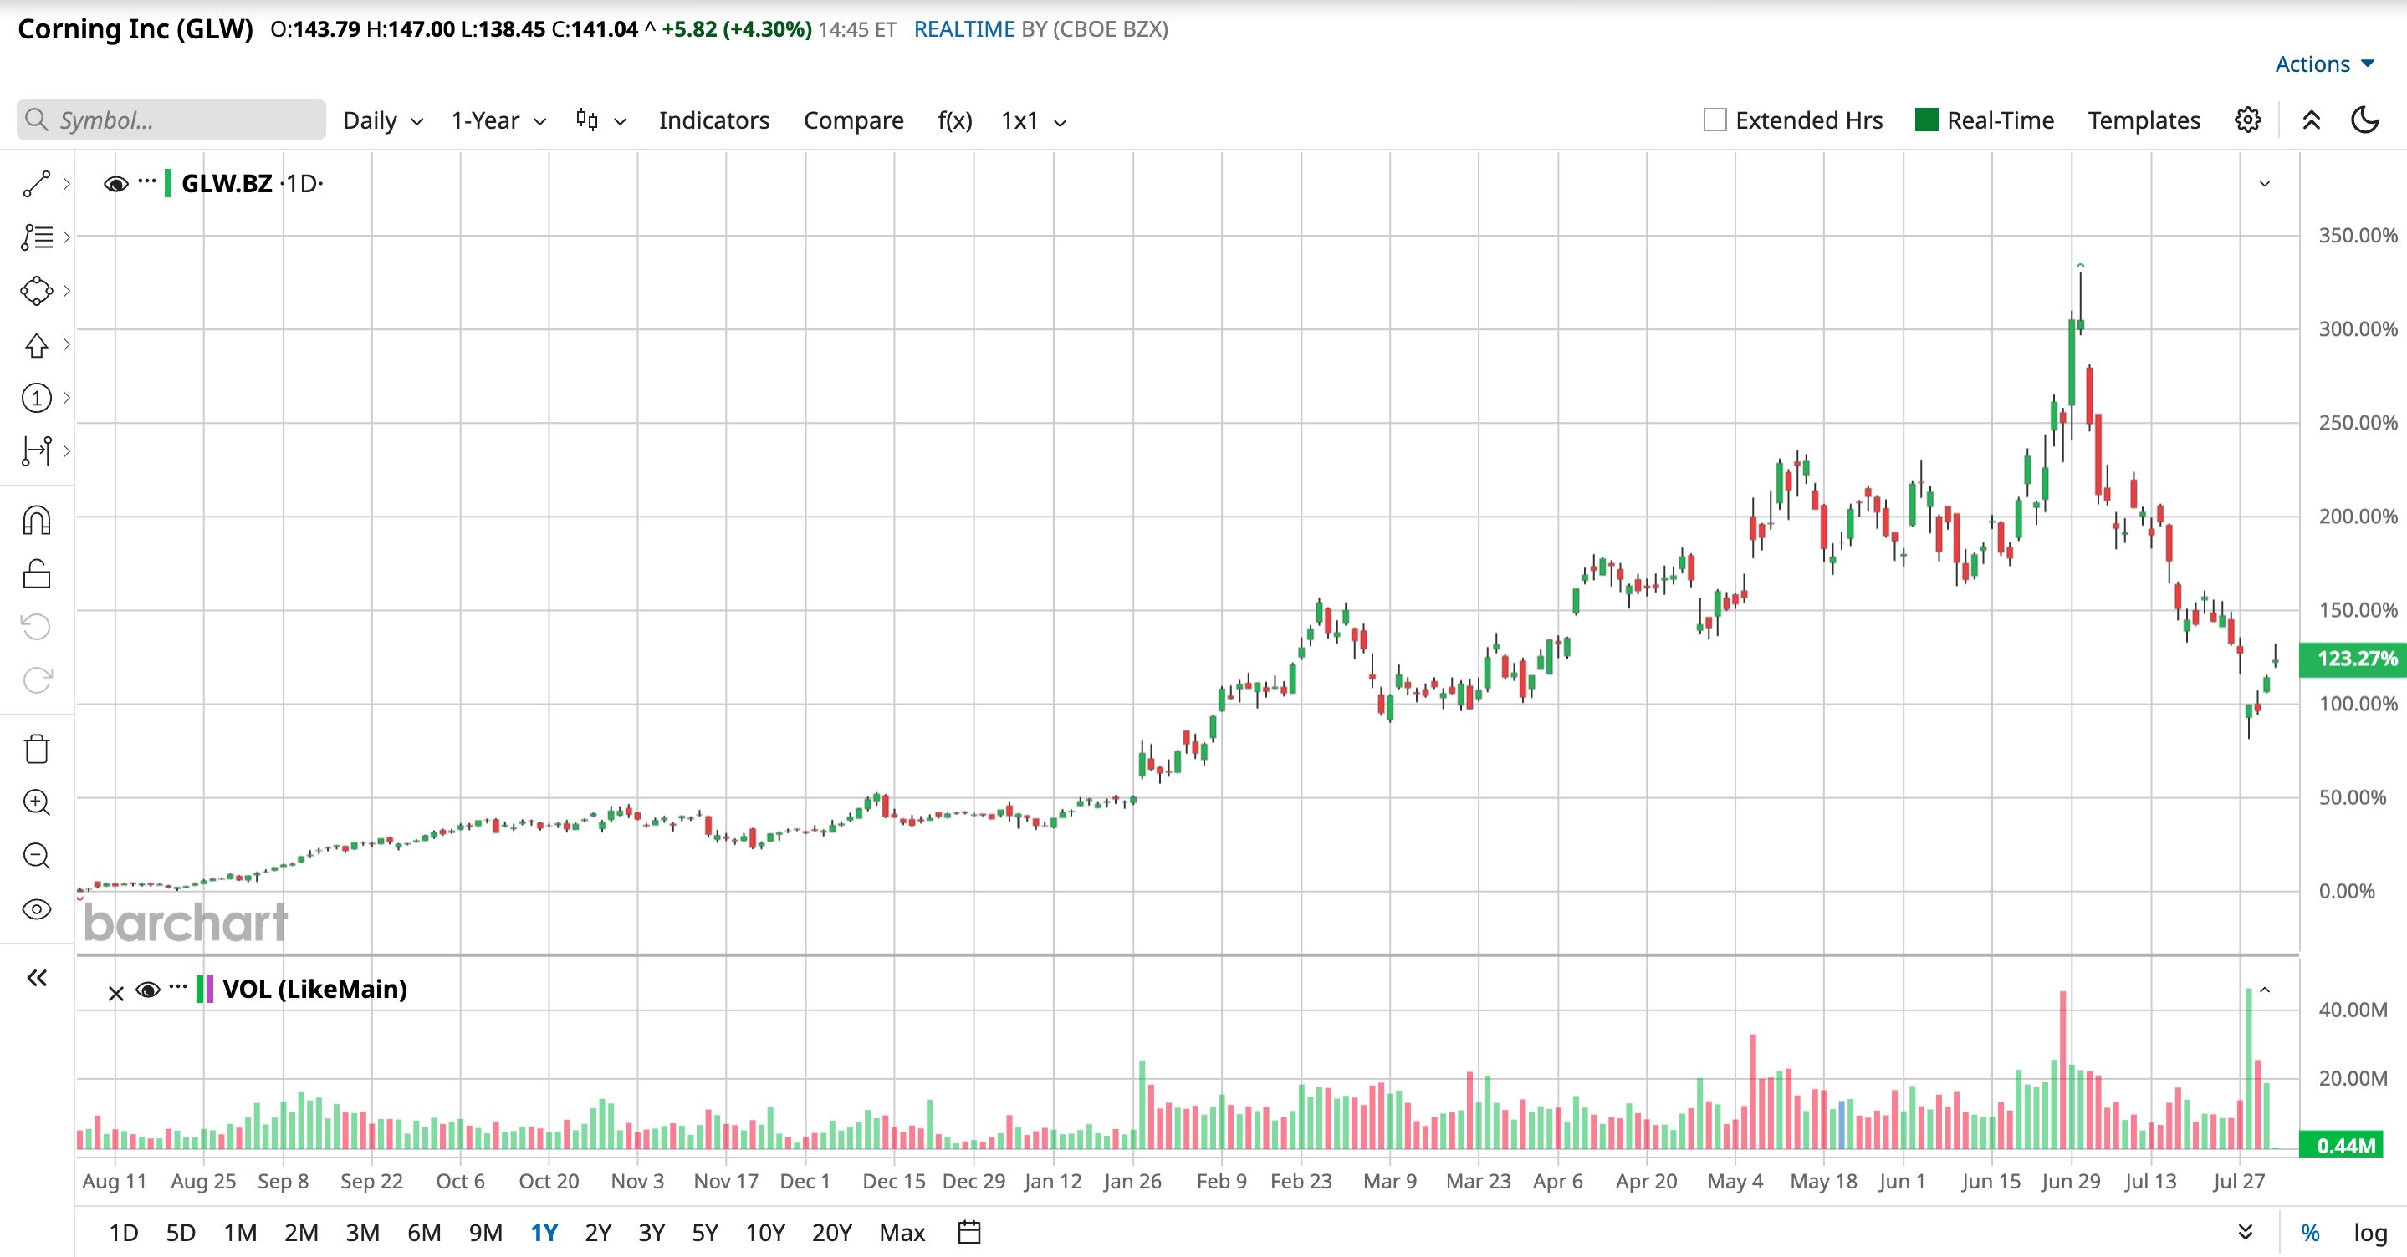Zoom in using the magnifier plus icon
This screenshot has height=1257, width=2407.
point(37,802)
